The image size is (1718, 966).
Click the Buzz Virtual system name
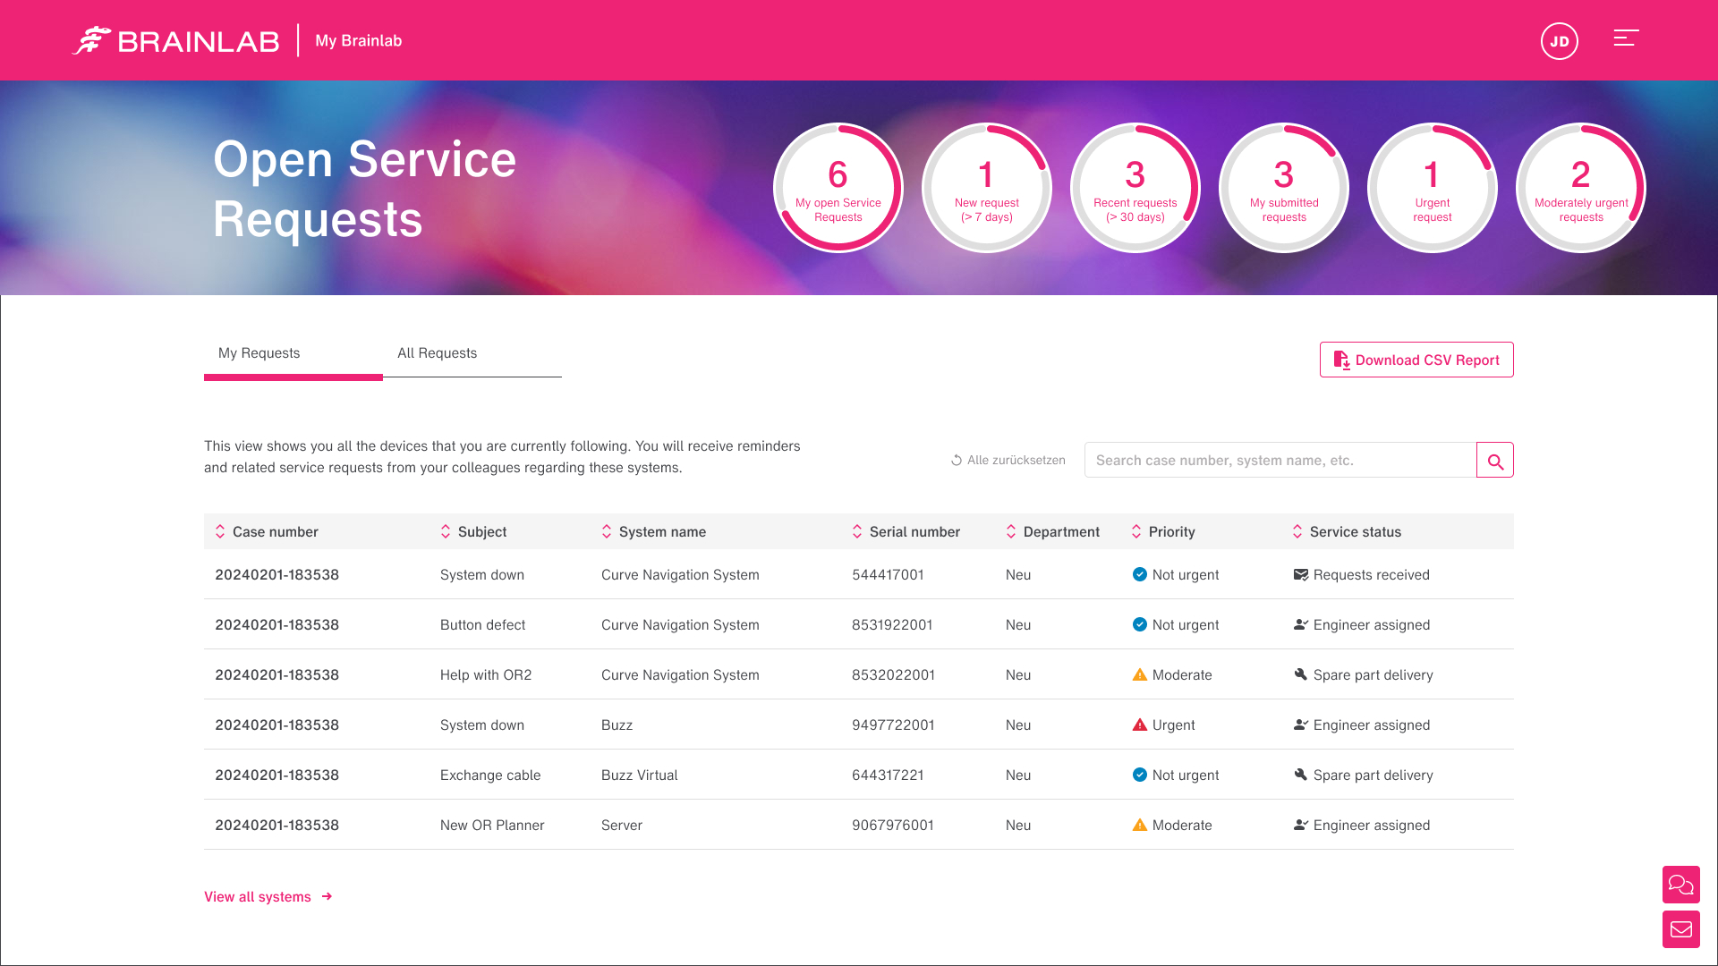coord(640,775)
